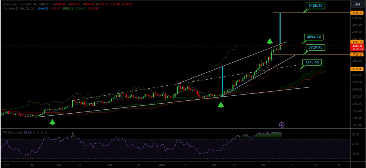Image resolution: width=366 pixels, height=168 pixels.
Task: Click the 1250.00 price scale tick
Action: [x=357, y=125]
